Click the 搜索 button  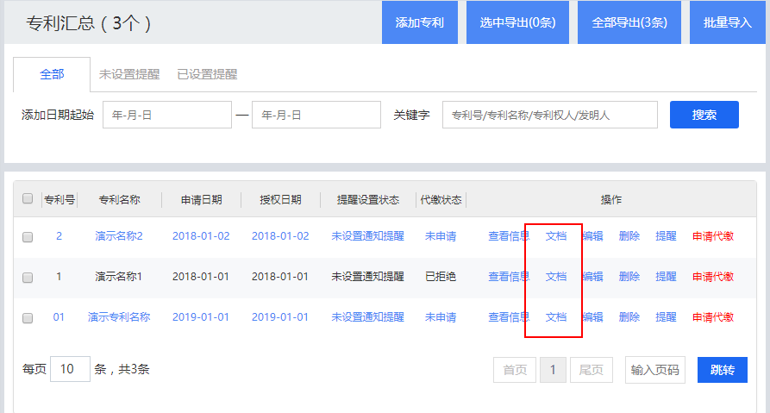704,115
